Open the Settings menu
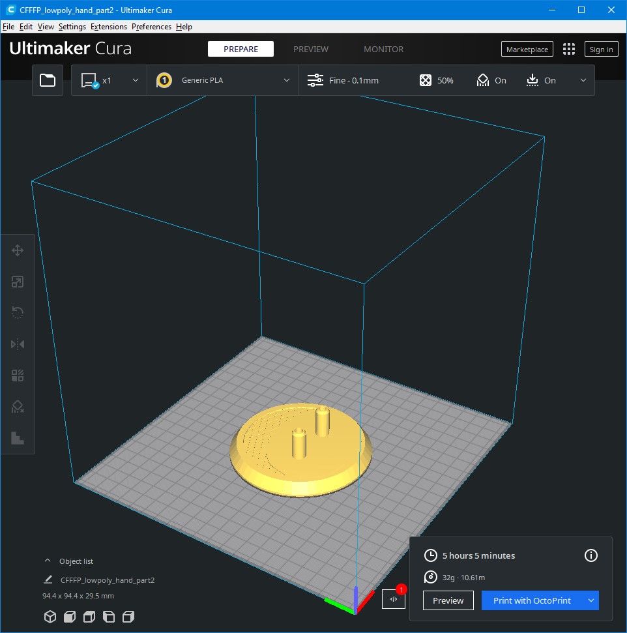This screenshot has width=627, height=633. click(72, 27)
